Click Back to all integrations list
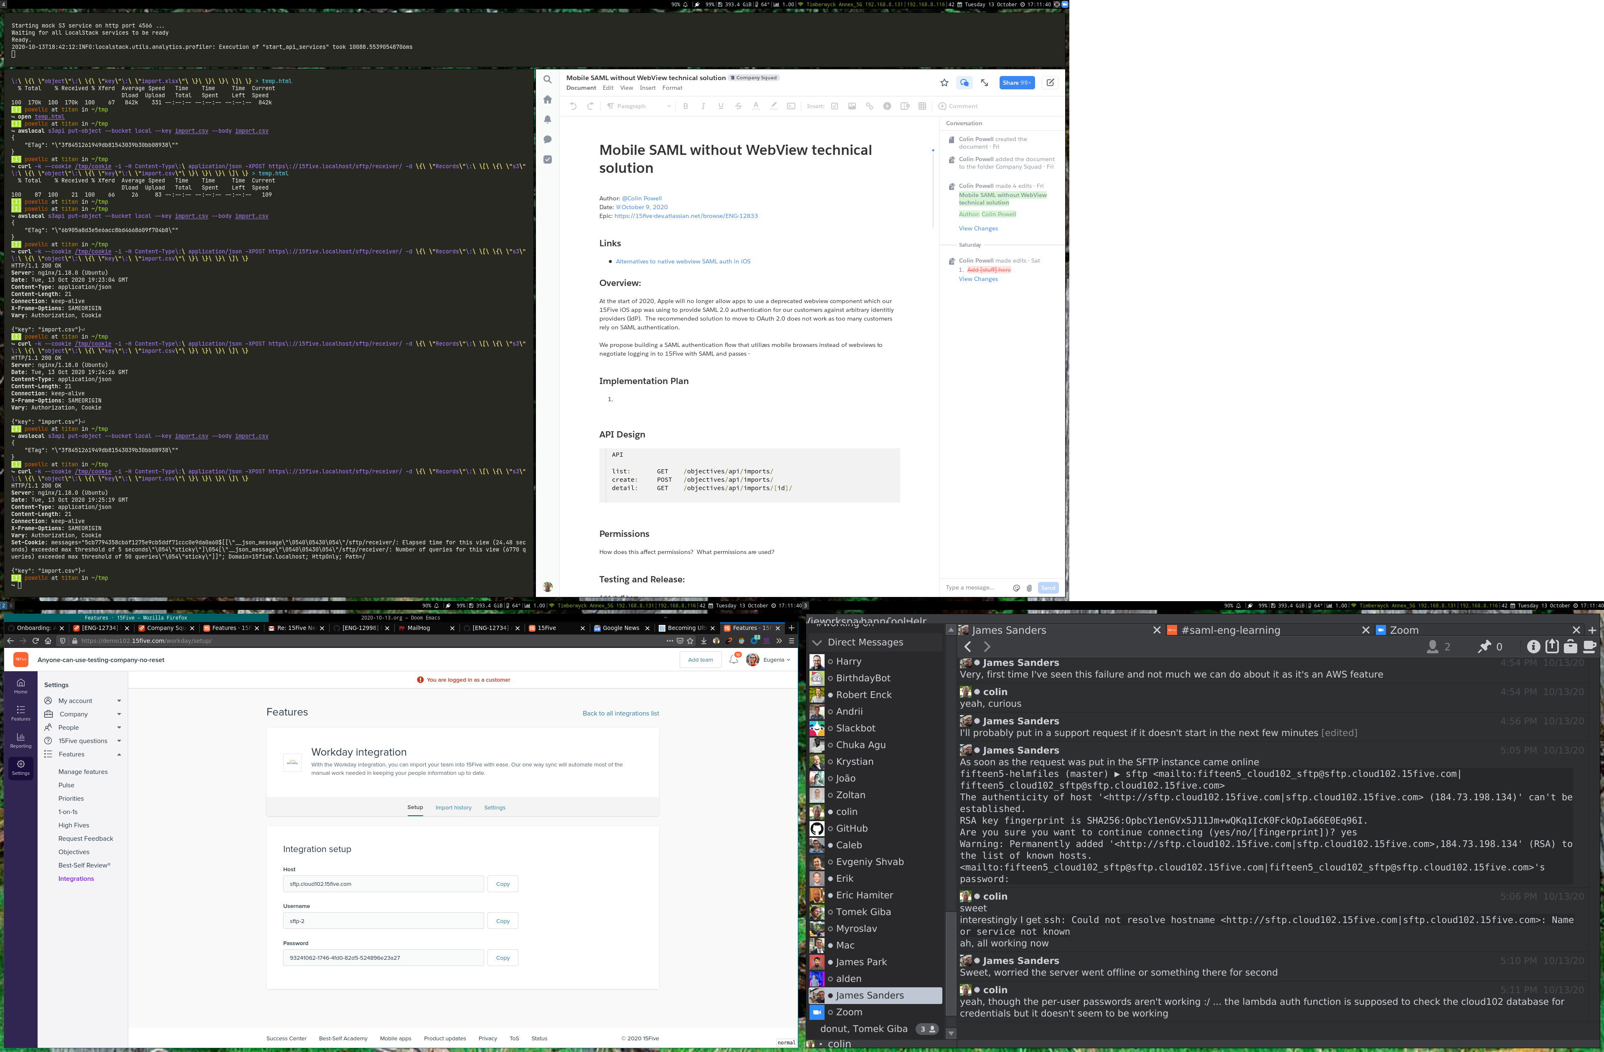This screenshot has width=1604, height=1052. tap(620, 713)
